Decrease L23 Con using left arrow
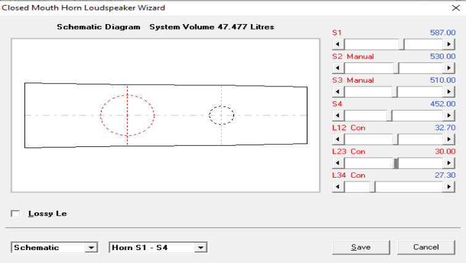 point(337,163)
